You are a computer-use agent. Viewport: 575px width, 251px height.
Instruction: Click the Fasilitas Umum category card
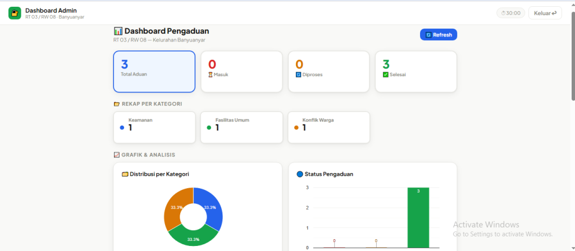pyautogui.click(x=241, y=127)
